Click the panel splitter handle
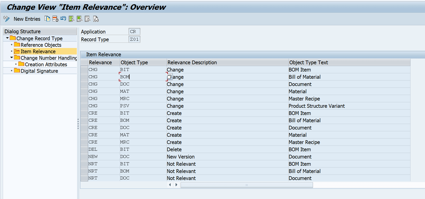Viewport: 425px width, 199px height. (78, 124)
